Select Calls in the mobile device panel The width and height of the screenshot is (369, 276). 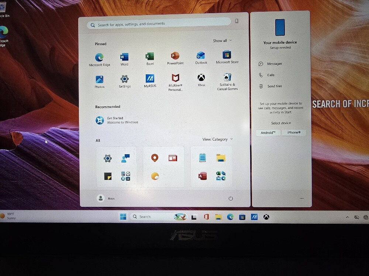[x=266, y=75]
